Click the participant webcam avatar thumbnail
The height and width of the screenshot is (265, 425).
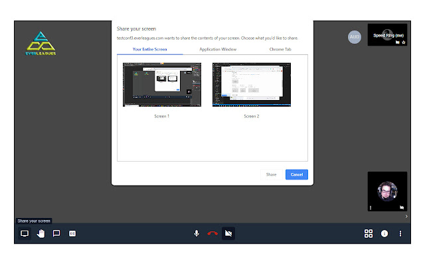click(x=387, y=191)
